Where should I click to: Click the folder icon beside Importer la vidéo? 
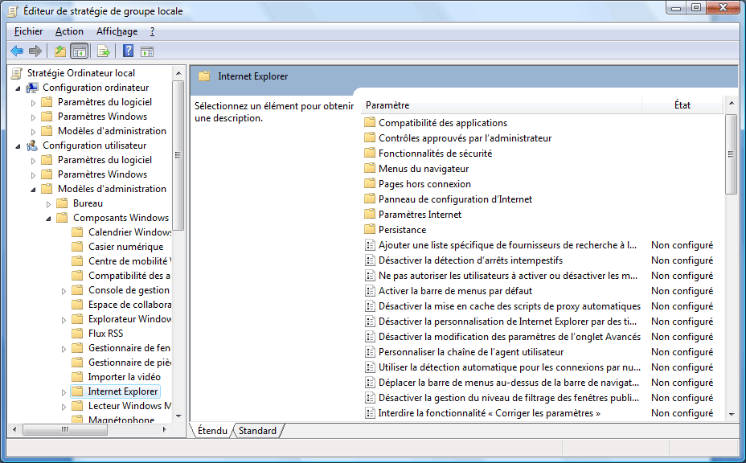tap(77, 377)
